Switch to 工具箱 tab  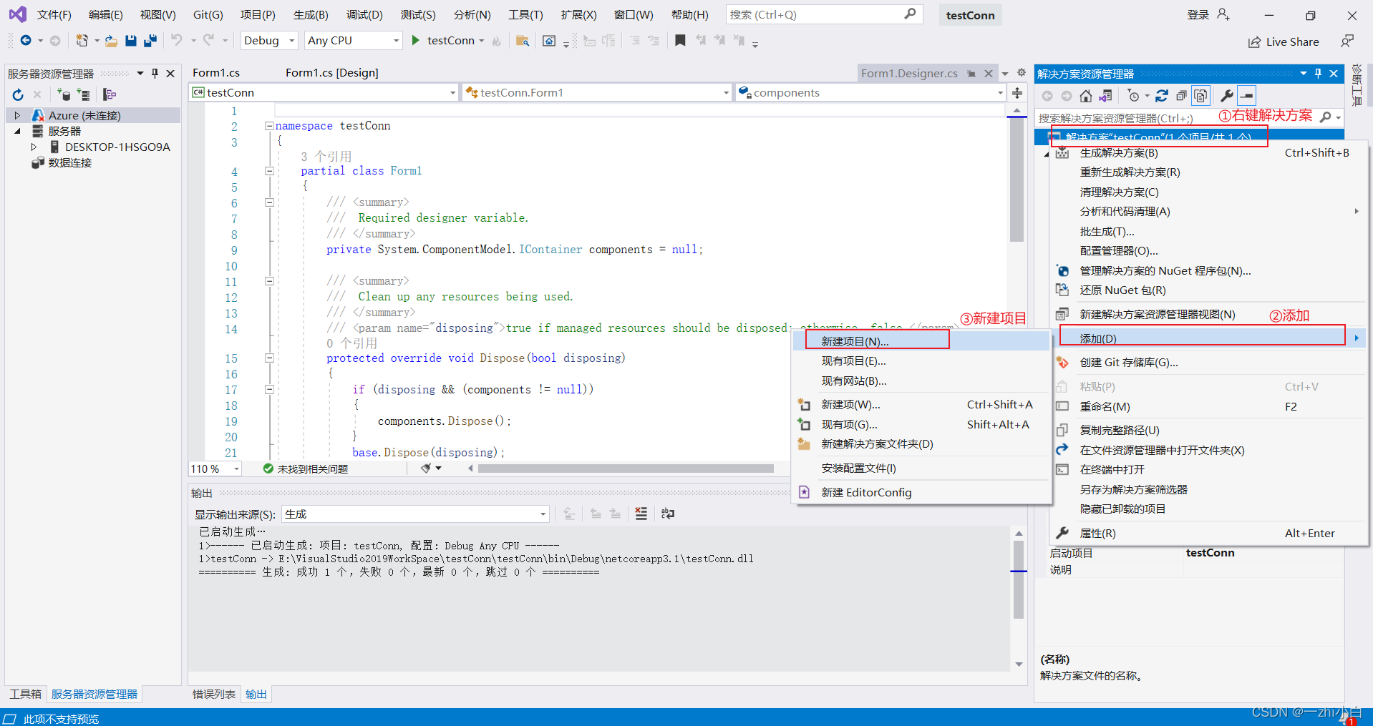click(26, 694)
